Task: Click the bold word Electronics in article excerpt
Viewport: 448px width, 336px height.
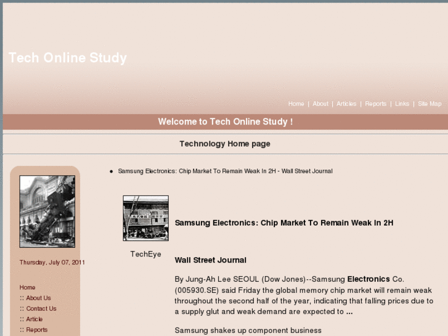Action: coord(369,279)
